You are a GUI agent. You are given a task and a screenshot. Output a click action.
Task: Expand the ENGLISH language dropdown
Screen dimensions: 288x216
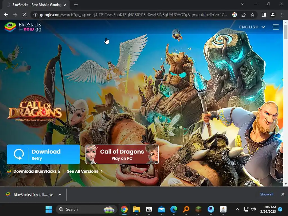coord(252,27)
